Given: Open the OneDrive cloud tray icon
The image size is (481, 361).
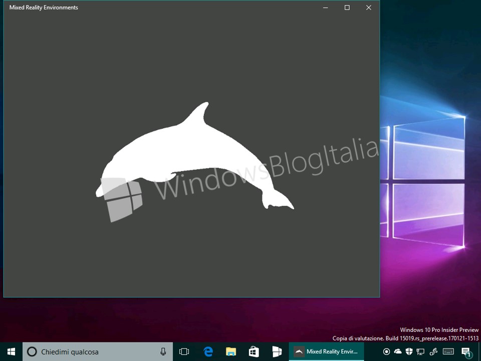Looking at the screenshot, I should (397, 351).
